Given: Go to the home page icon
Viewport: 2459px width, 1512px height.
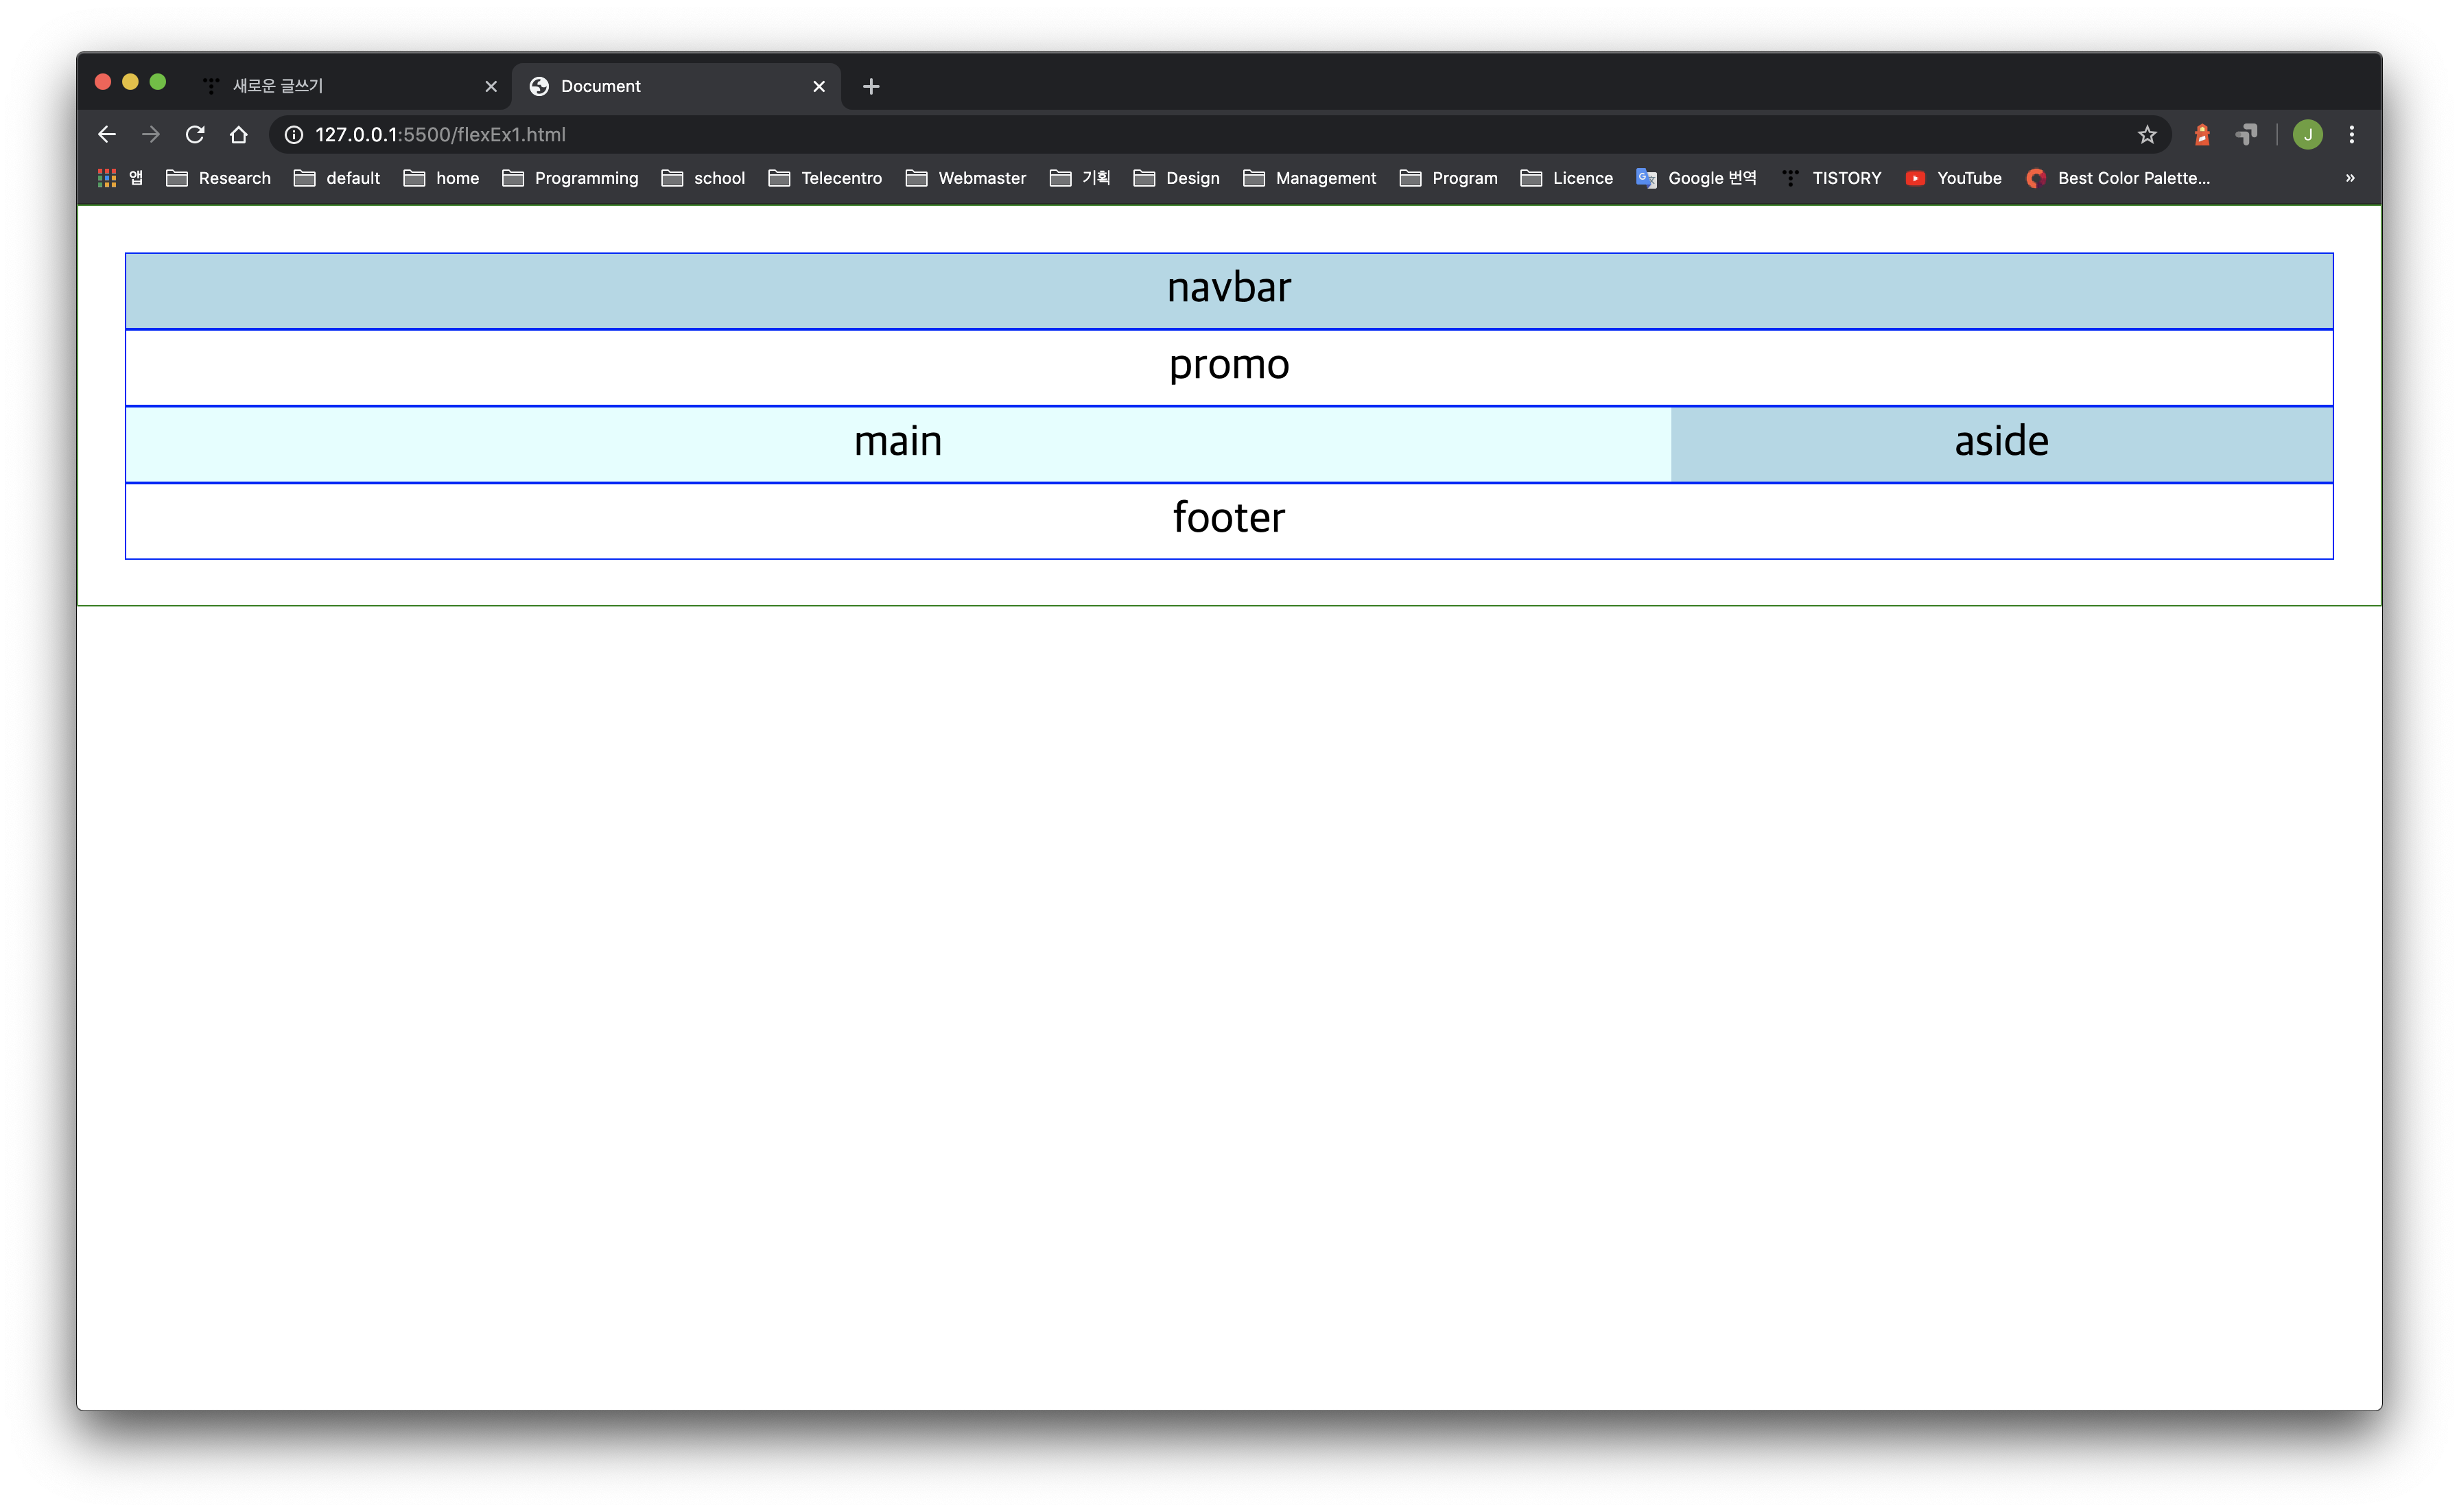Looking at the screenshot, I should [x=238, y=134].
